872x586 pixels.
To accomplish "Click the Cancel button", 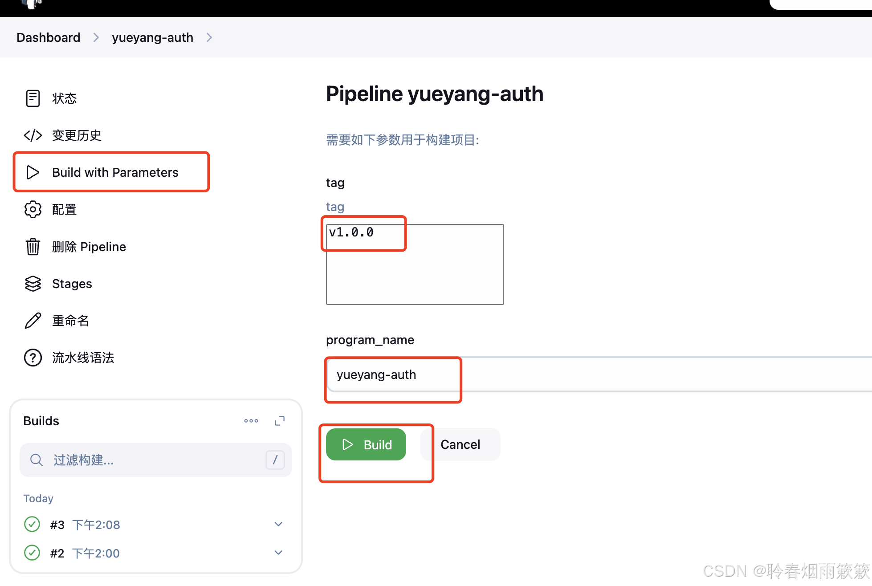I will (x=460, y=444).
